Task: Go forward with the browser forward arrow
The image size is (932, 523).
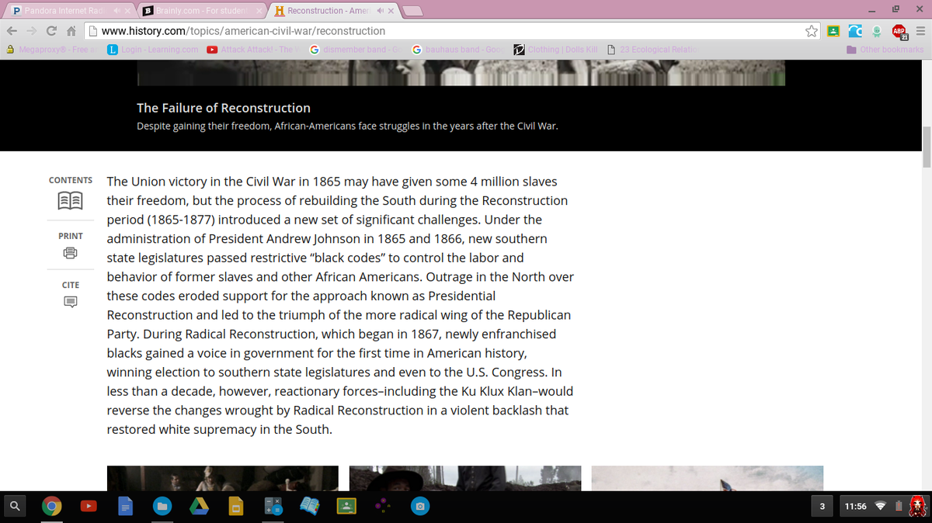Action: click(33, 31)
